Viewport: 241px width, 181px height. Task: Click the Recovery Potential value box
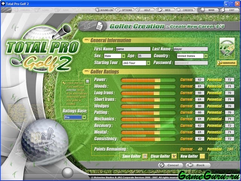230,126
